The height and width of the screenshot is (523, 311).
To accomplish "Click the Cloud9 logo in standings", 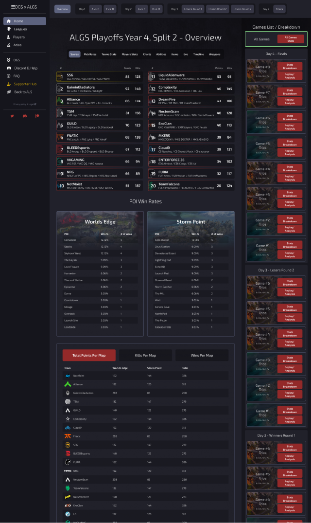I will [x=151, y=149].
